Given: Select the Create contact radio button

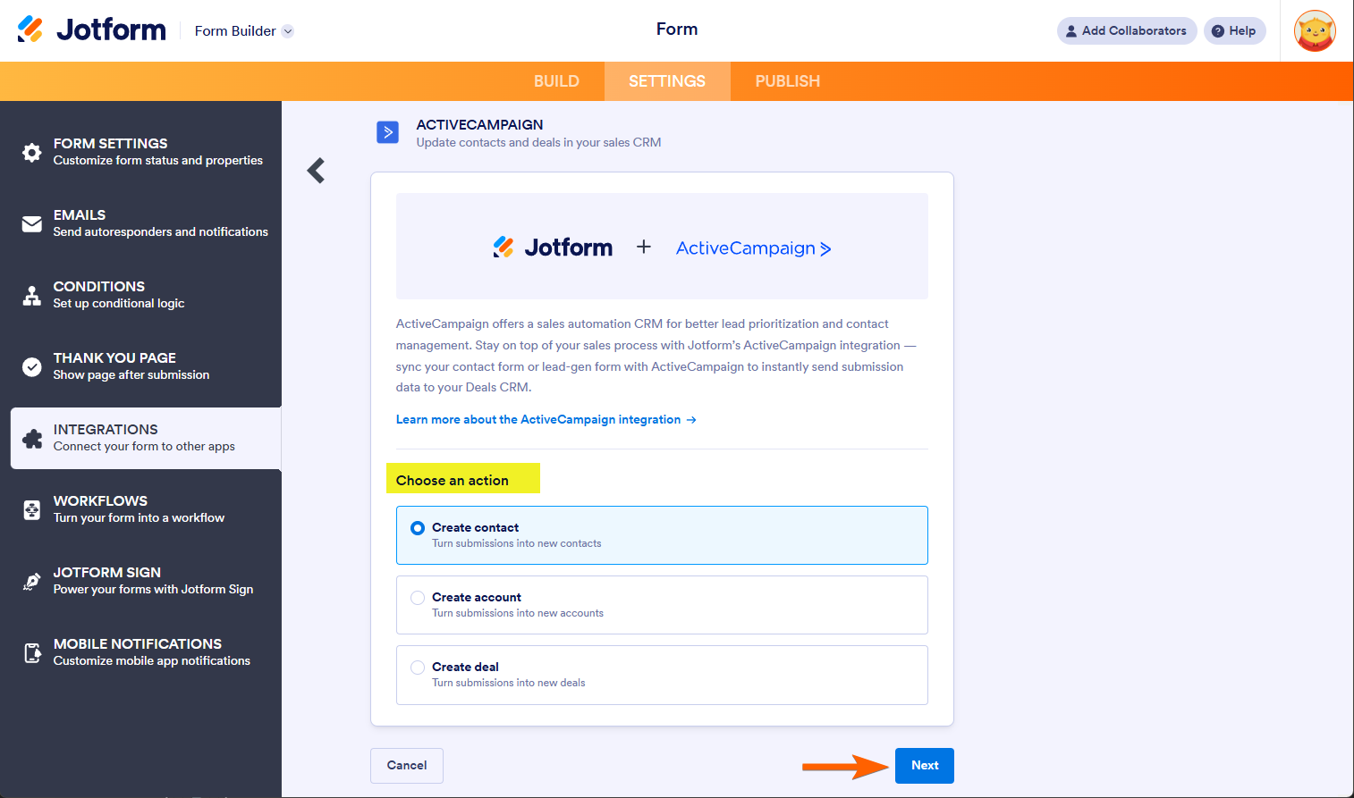Looking at the screenshot, I should pos(418,528).
